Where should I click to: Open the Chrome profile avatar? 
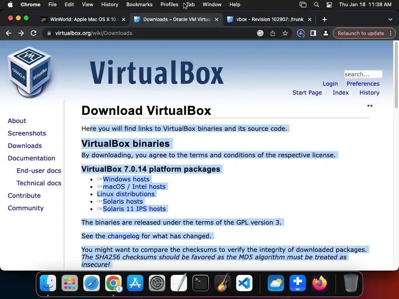click(x=325, y=33)
